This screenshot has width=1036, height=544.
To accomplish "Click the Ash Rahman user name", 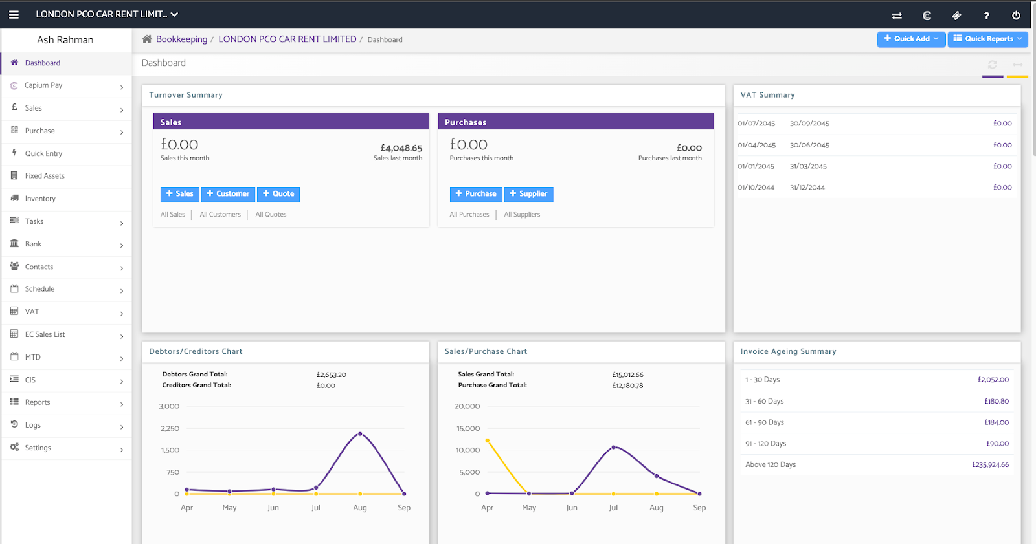I will [65, 40].
